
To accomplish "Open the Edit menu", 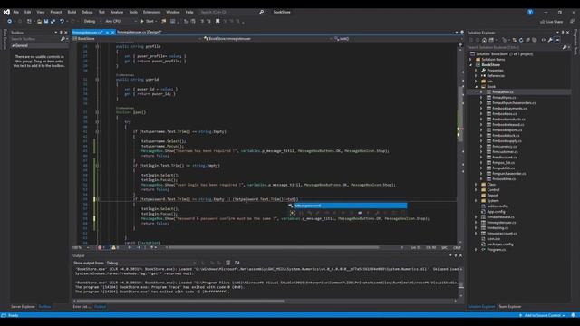I will (x=28, y=12).
